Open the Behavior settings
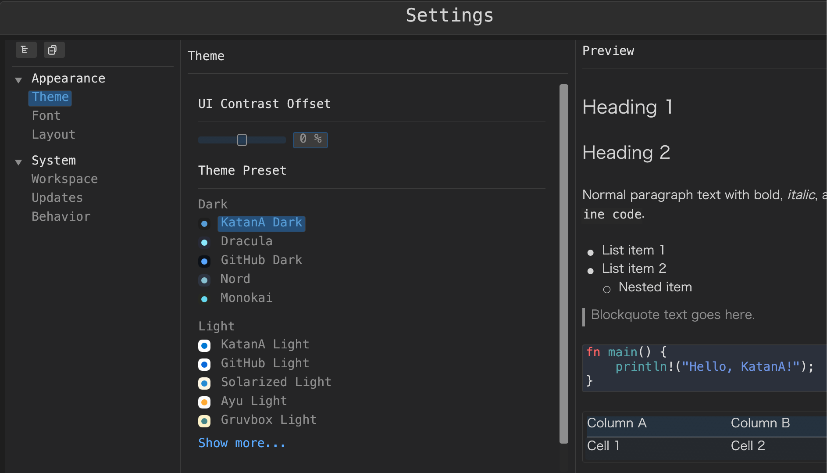Screen dimensions: 827x473 (61, 216)
